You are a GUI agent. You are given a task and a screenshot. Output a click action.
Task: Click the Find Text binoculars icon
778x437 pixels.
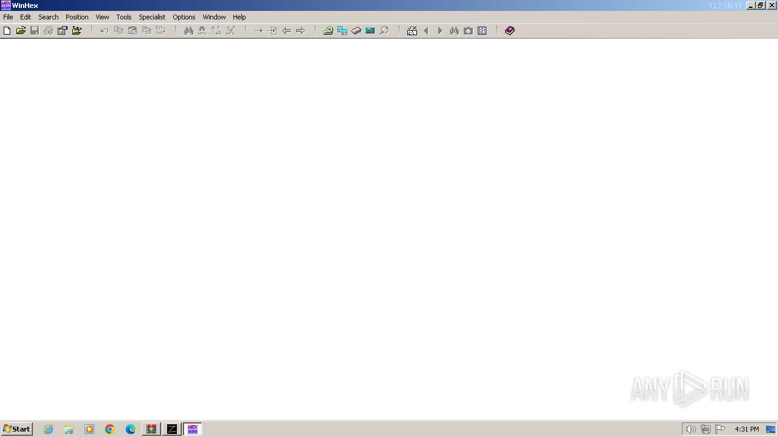pos(188,30)
